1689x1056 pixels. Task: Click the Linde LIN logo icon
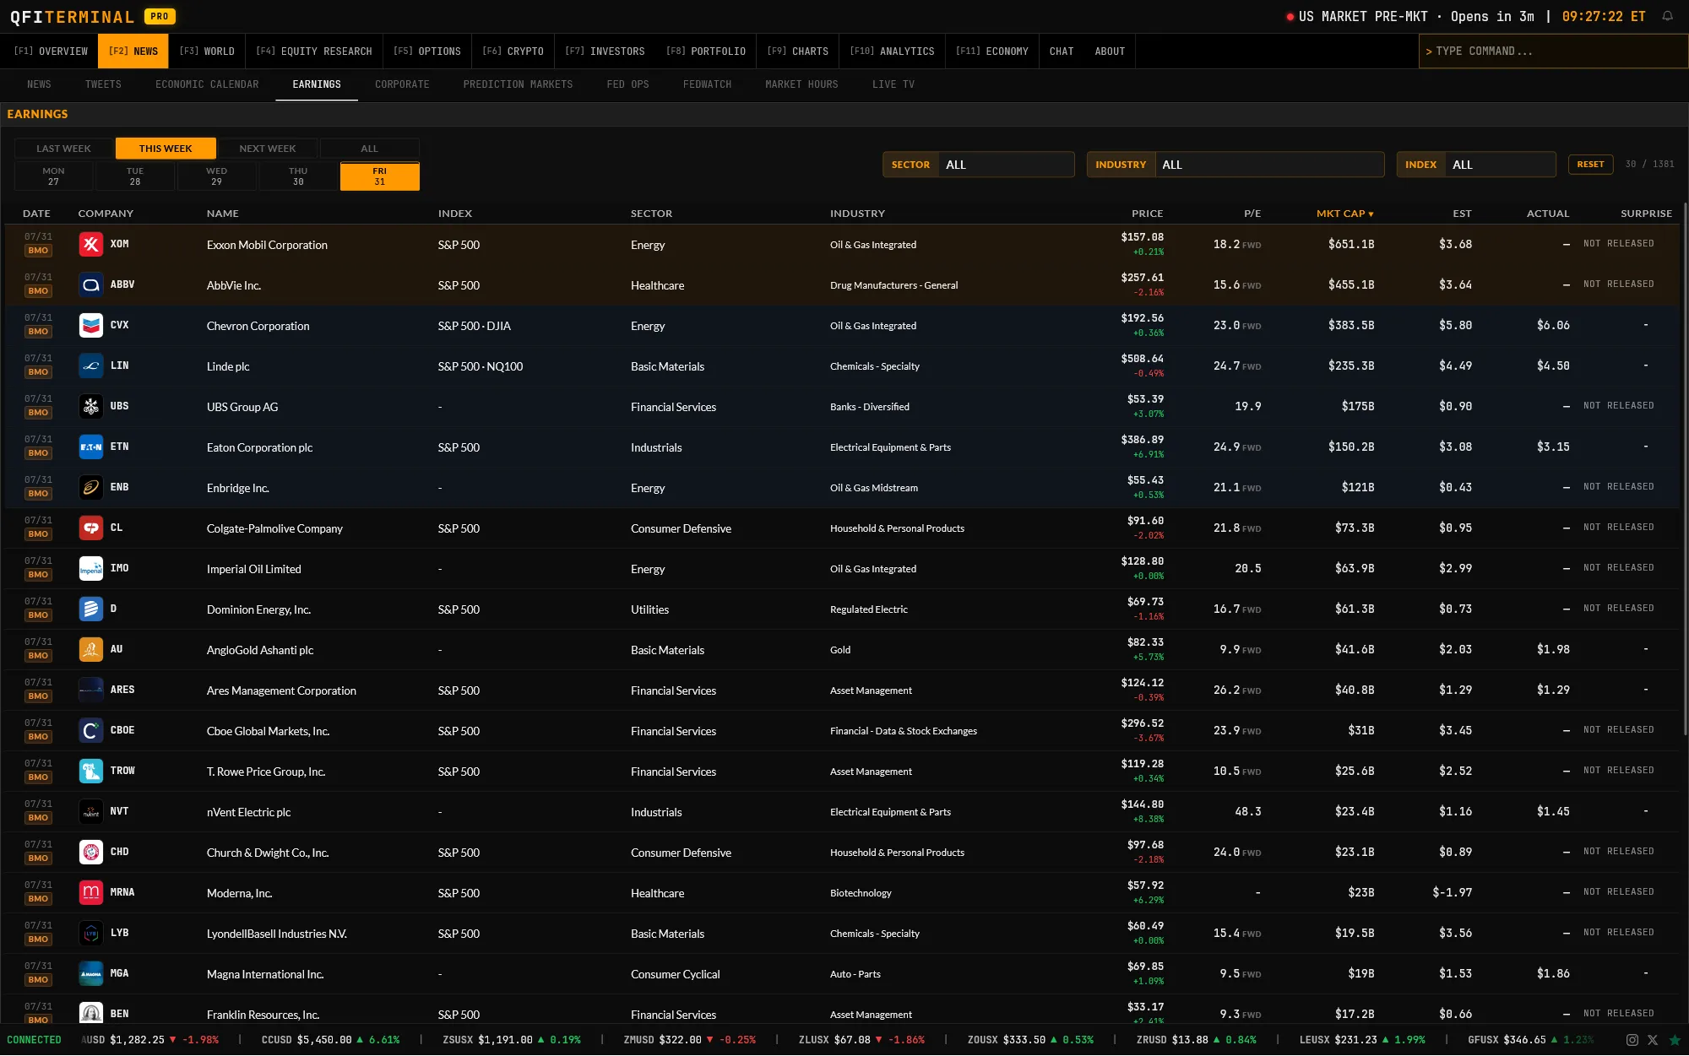(x=91, y=366)
